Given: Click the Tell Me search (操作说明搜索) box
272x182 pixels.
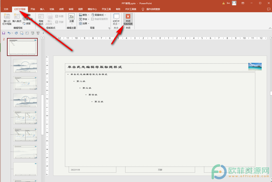Looking at the screenshot, I should [153, 9].
